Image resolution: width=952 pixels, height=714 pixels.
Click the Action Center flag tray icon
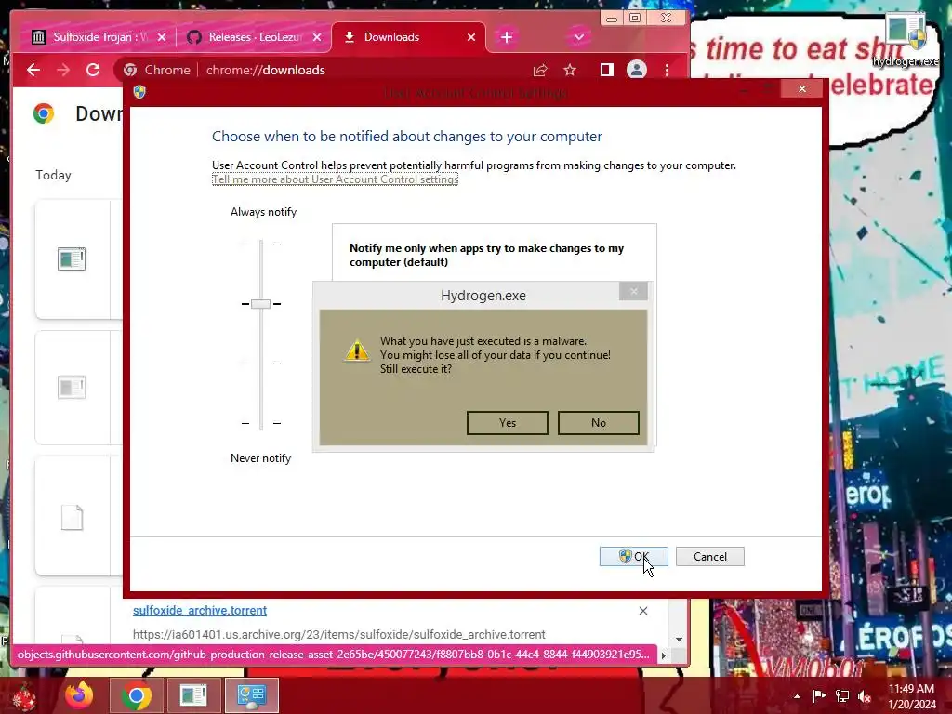tap(819, 695)
